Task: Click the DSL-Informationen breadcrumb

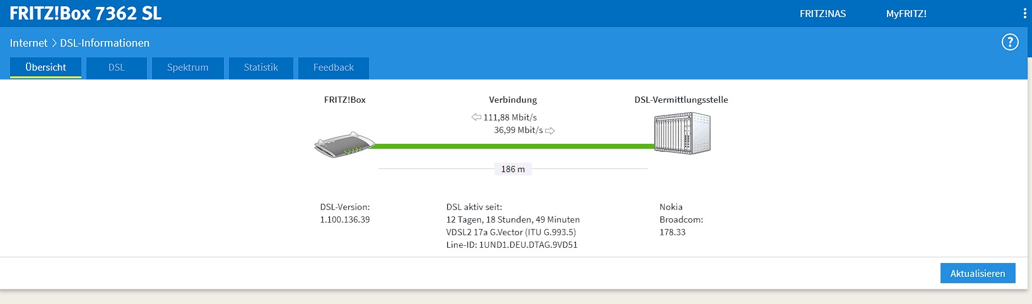Action: click(x=105, y=43)
